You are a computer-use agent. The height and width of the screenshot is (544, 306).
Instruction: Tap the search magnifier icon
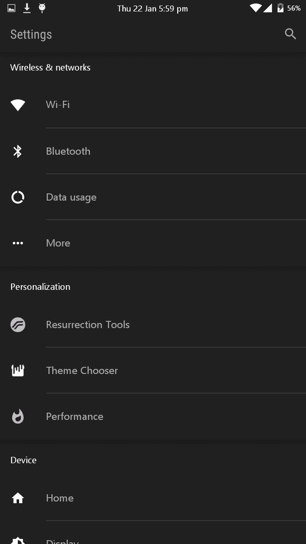290,34
